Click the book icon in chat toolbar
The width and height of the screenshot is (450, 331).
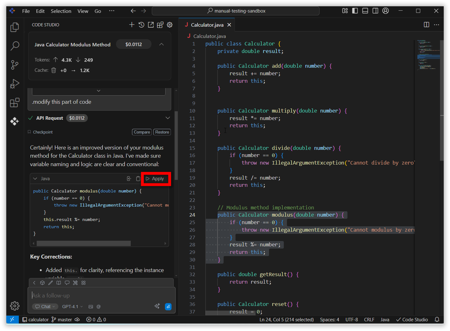click(x=59, y=283)
